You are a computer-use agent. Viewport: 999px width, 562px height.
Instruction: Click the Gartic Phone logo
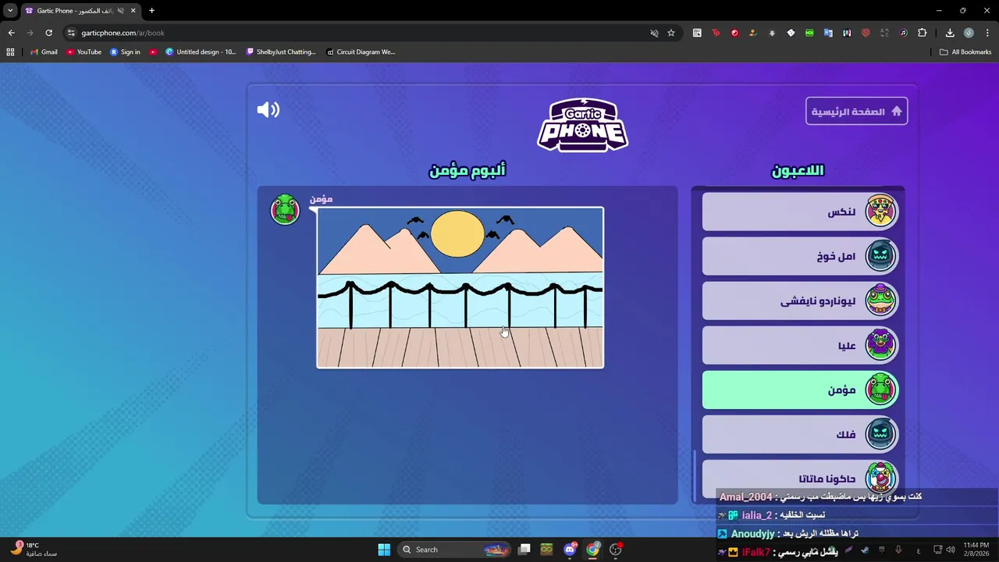click(582, 125)
